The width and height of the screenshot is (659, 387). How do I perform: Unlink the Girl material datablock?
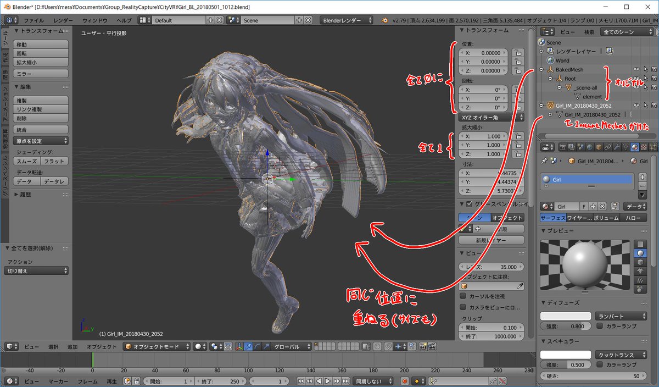coord(602,206)
